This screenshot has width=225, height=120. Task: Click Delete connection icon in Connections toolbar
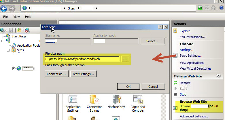pos(27,30)
